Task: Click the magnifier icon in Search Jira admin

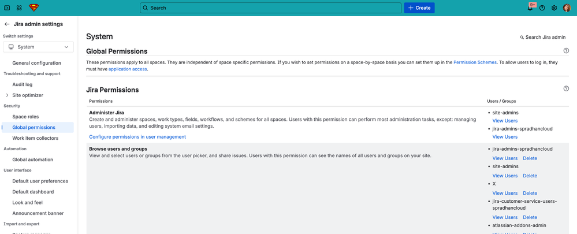Action: [x=522, y=37]
